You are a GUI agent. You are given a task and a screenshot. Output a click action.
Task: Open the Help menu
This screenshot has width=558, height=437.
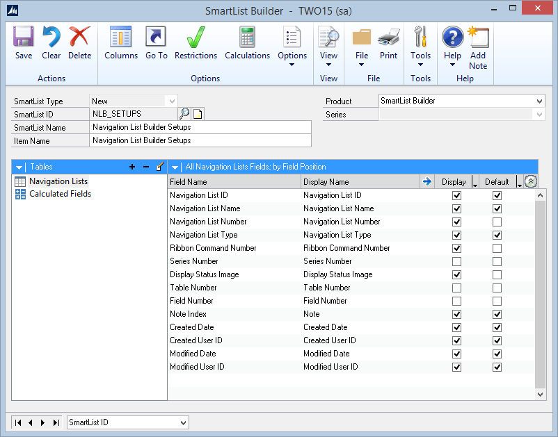click(x=452, y=43)
